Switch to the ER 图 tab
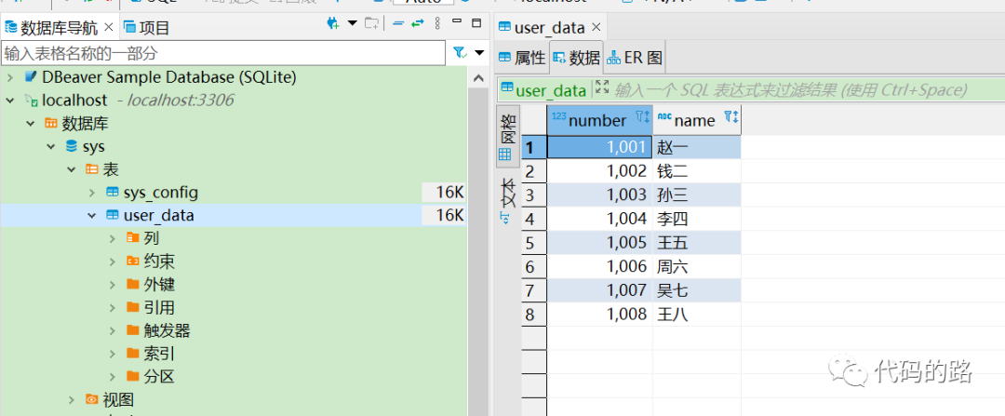The width and height of the screenshot is (1005, 416). tap(635, 58)
